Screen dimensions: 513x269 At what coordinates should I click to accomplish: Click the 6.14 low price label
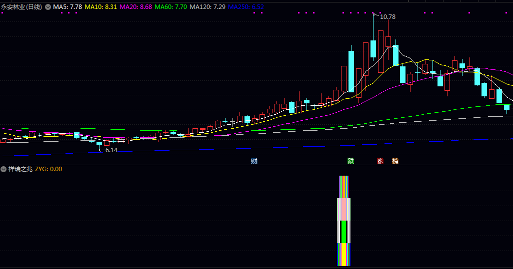click(110, 150)
